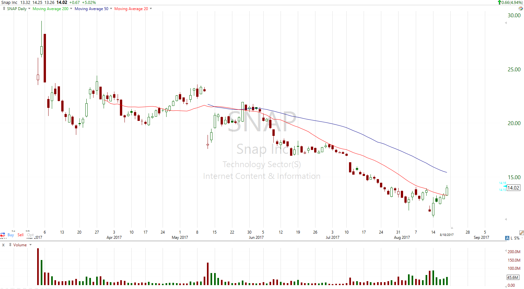The width and height of the screenshot is (524, 289).
Task: Expand the dropdown arrow next to SNAP Daily
Action: pos(29,9)
